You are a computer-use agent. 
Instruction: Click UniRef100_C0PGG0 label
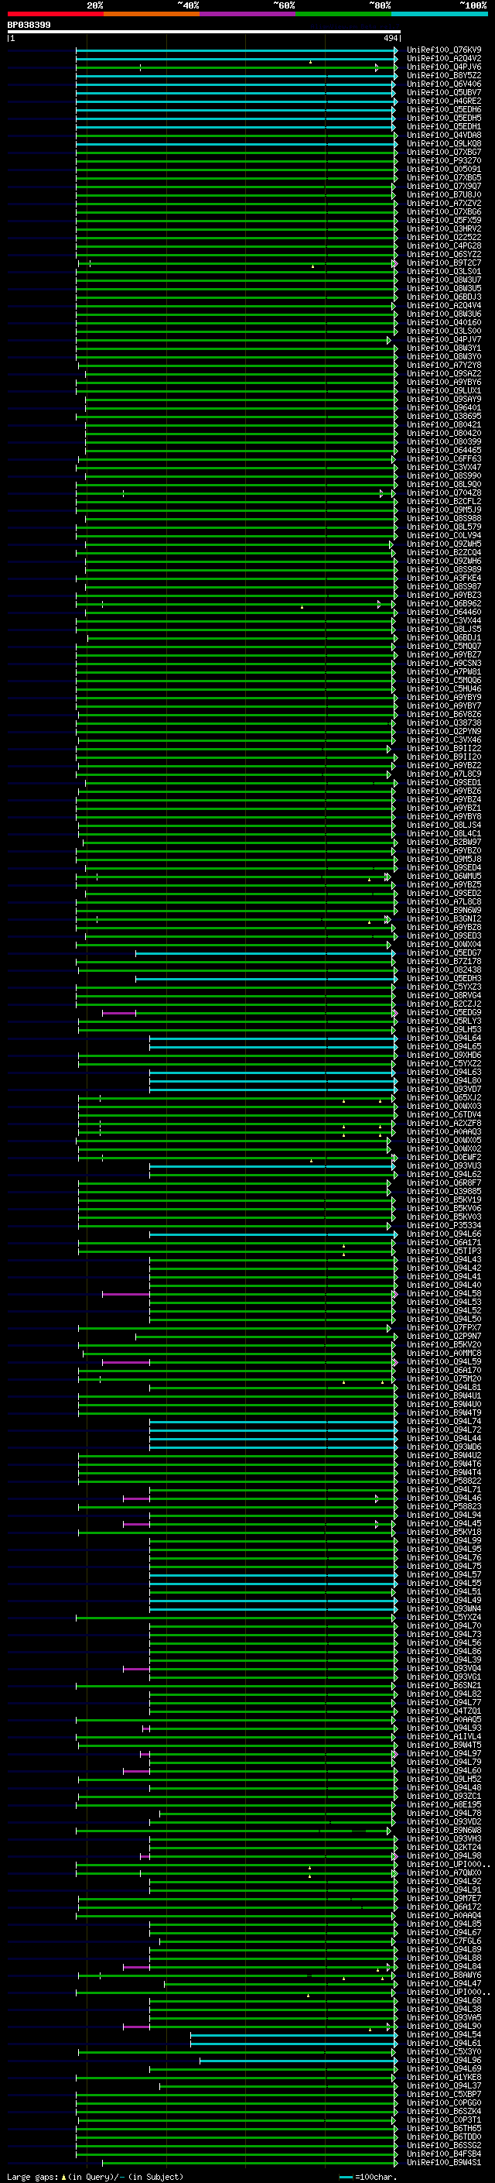[444, 2102]
